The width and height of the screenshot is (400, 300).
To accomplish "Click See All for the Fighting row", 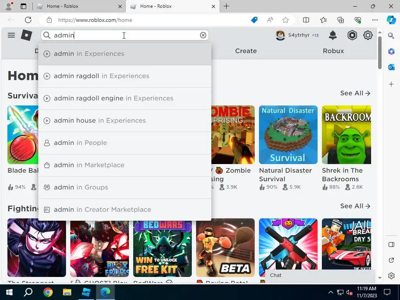I will (x=355, y=206).
